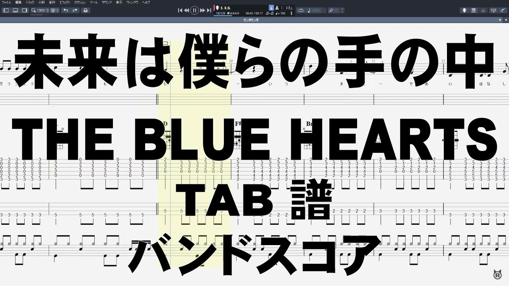Open the エフェクト menu
This screenshot has height=286, width=509.
tap(65, 2)
